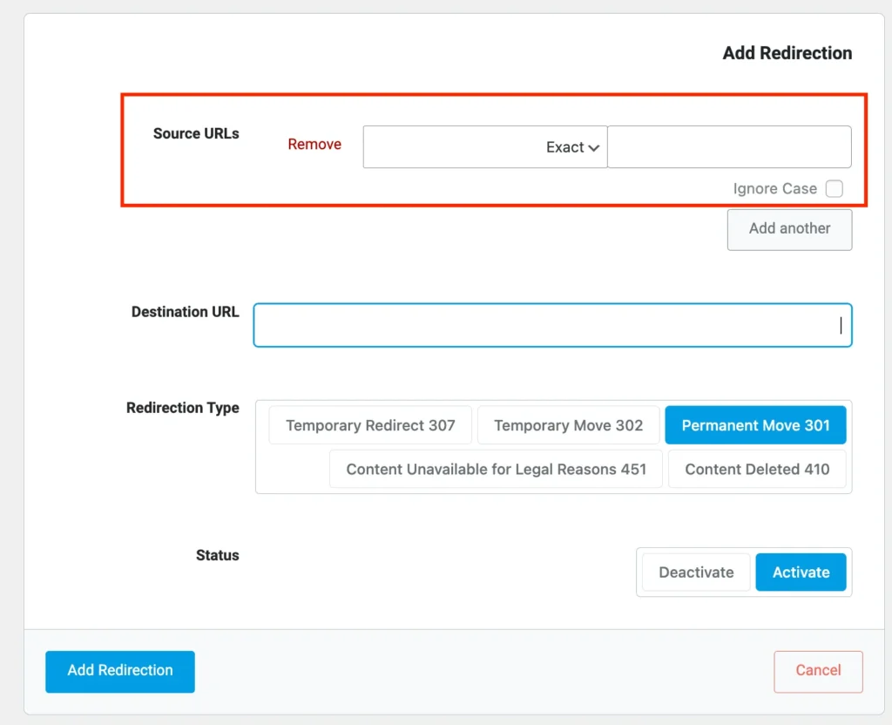Click the Destination URL label
Screen dimensions: 892x725
click(x=186, y=312)
